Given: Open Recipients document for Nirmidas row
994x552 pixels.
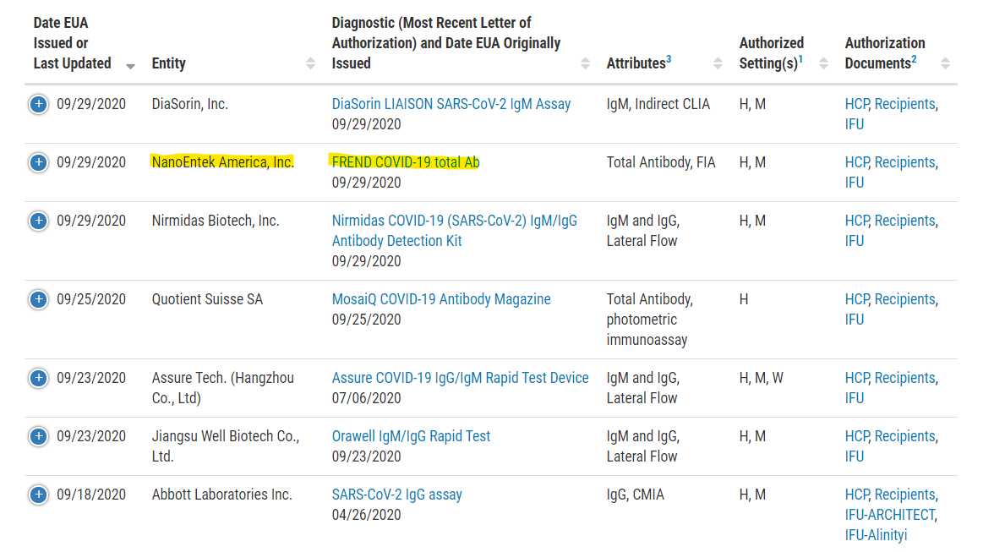Looking at the screenshot, I should [x=905, y=221].
